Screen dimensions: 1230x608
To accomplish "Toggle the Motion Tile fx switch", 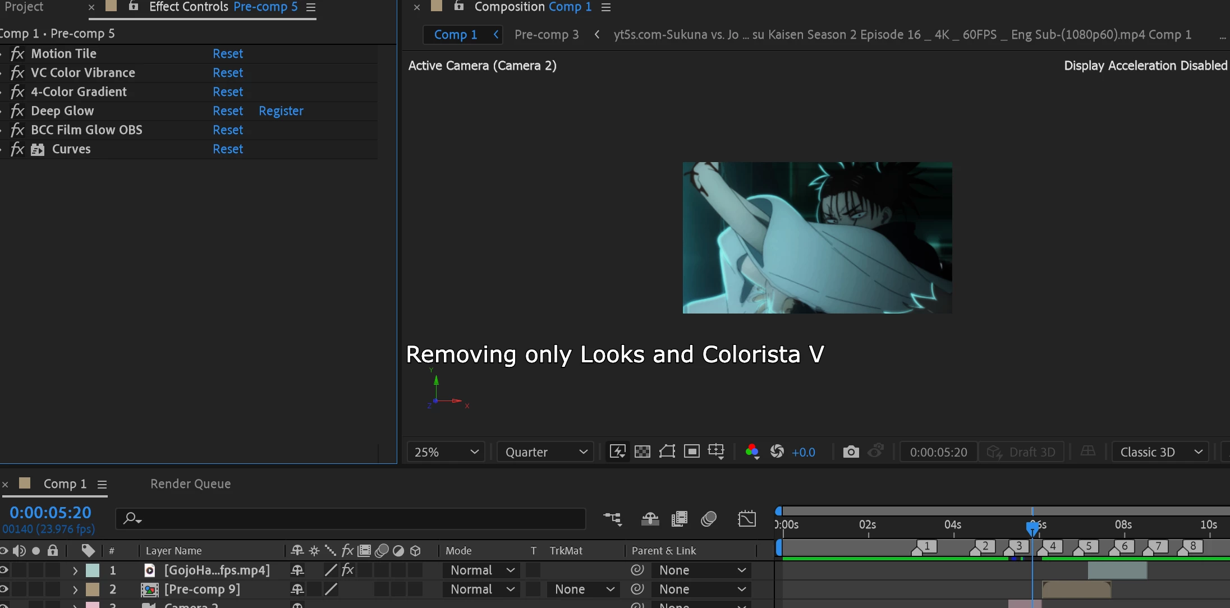I will [17, 54].
